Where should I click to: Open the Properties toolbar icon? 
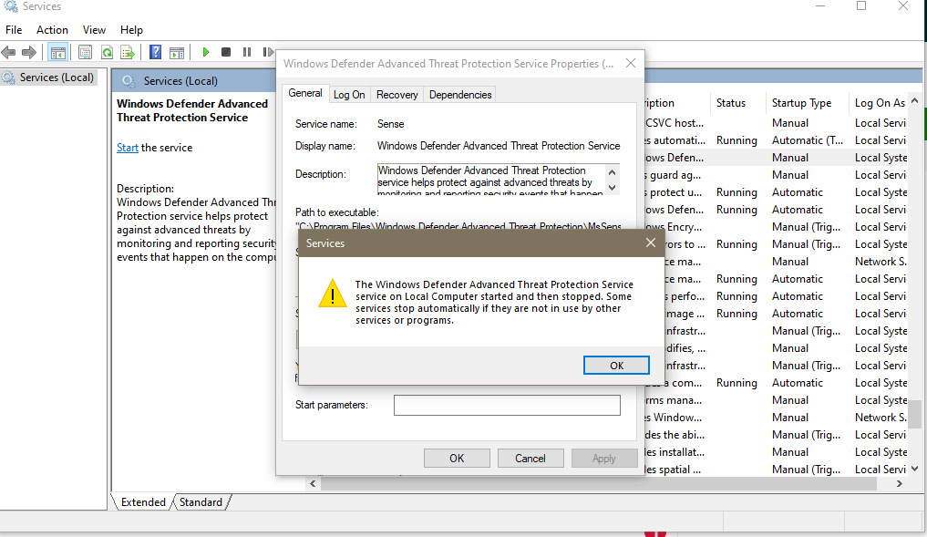tap(85, 52)
